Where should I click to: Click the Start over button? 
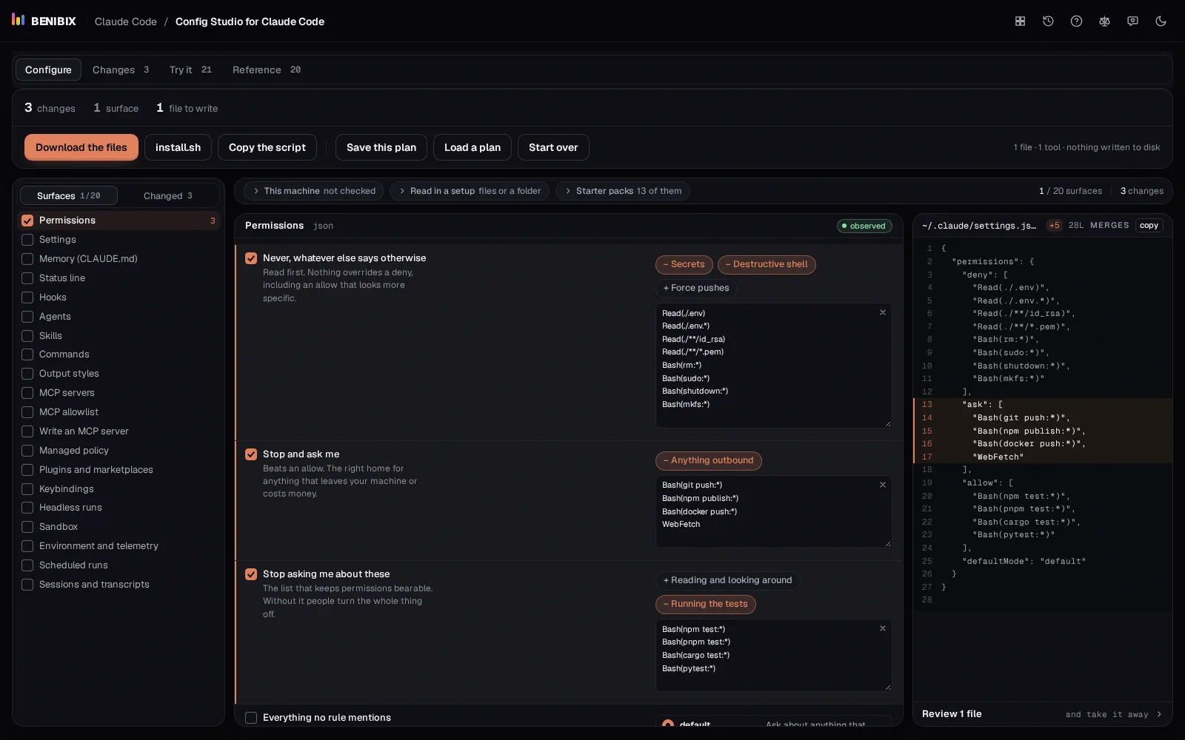(553, 147)
